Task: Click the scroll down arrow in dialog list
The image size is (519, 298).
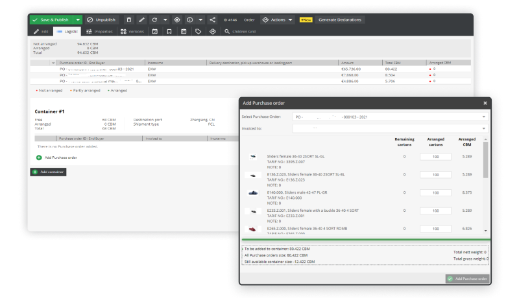Action: 485,231
